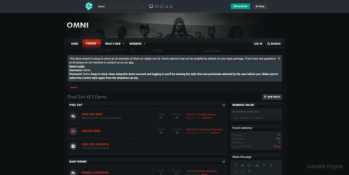Click the Home breadcrumb link

click(x=74, y=87)
